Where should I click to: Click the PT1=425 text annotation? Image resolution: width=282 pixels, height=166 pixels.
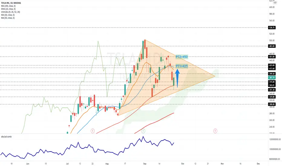tap(182, 66)
